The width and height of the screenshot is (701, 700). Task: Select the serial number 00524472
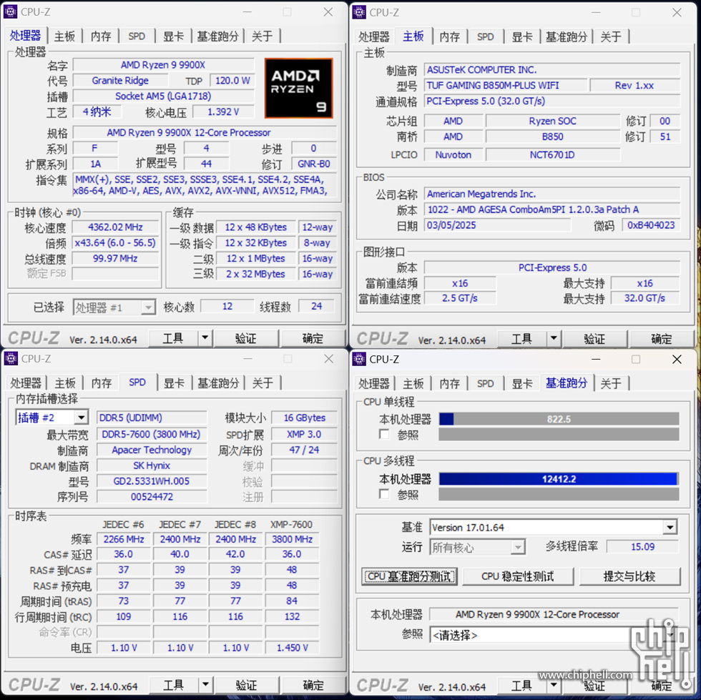tap(152, 497)
